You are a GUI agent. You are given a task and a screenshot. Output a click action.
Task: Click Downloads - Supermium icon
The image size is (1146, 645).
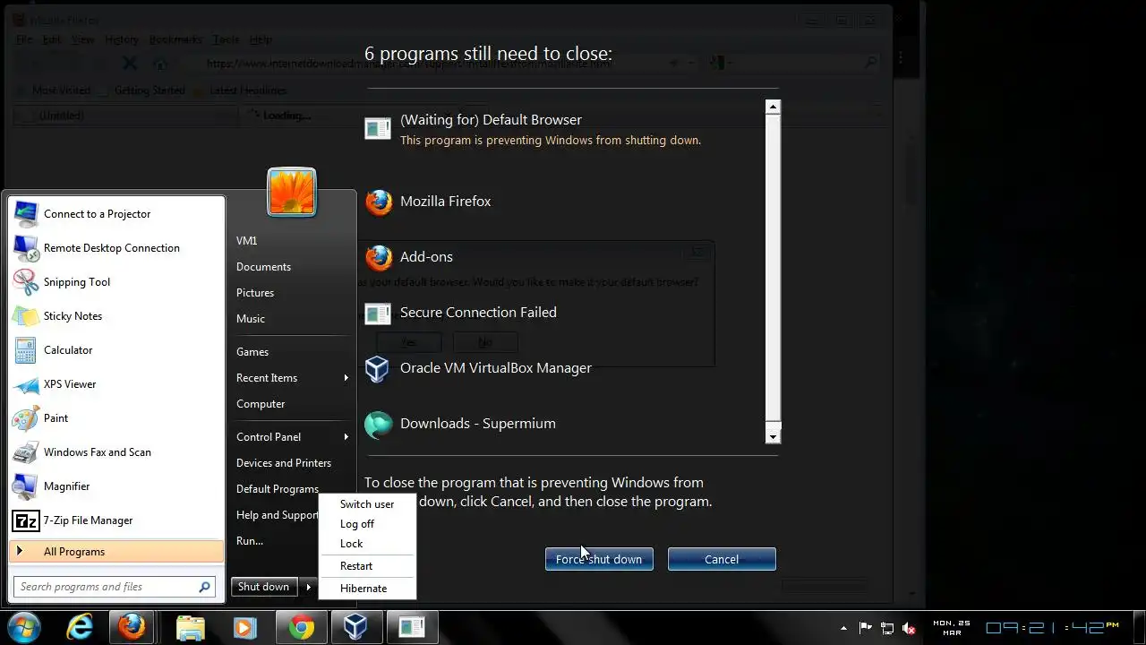[x=378, y=424]
